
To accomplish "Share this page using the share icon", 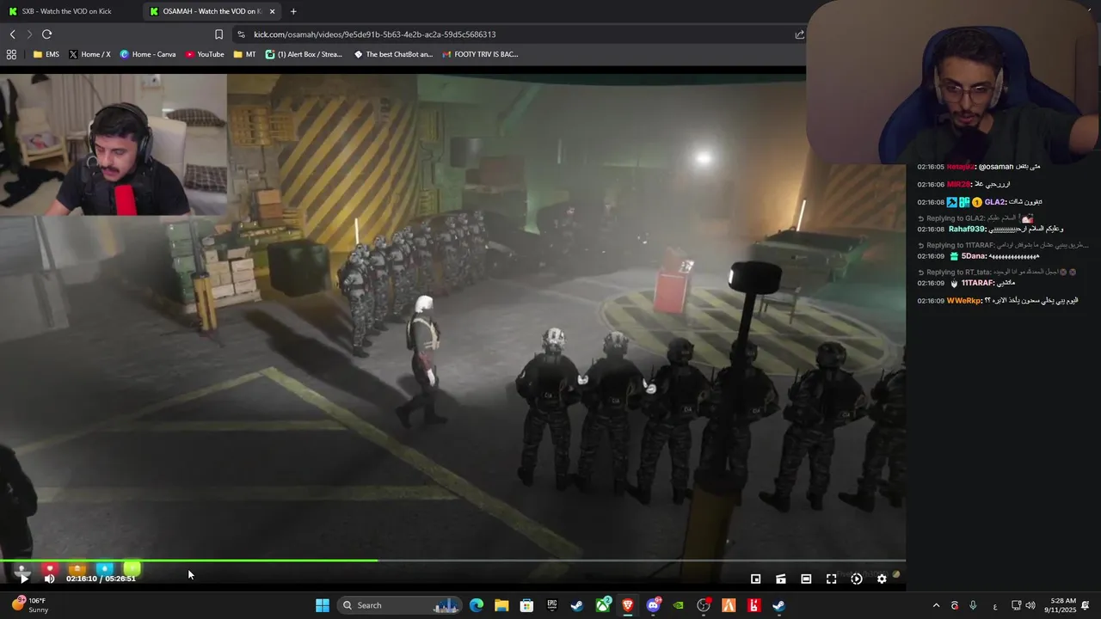I will point(799,34).
